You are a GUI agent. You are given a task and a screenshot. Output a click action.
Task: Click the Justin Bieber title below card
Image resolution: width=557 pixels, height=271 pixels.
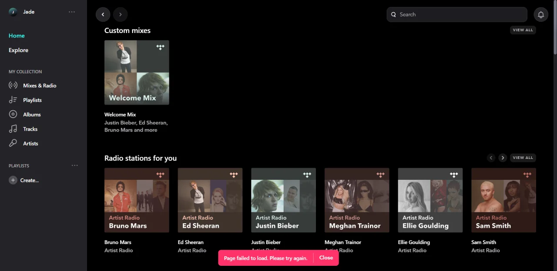[x=266, y=242]
